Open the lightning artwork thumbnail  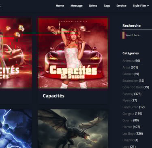point(16,129)
